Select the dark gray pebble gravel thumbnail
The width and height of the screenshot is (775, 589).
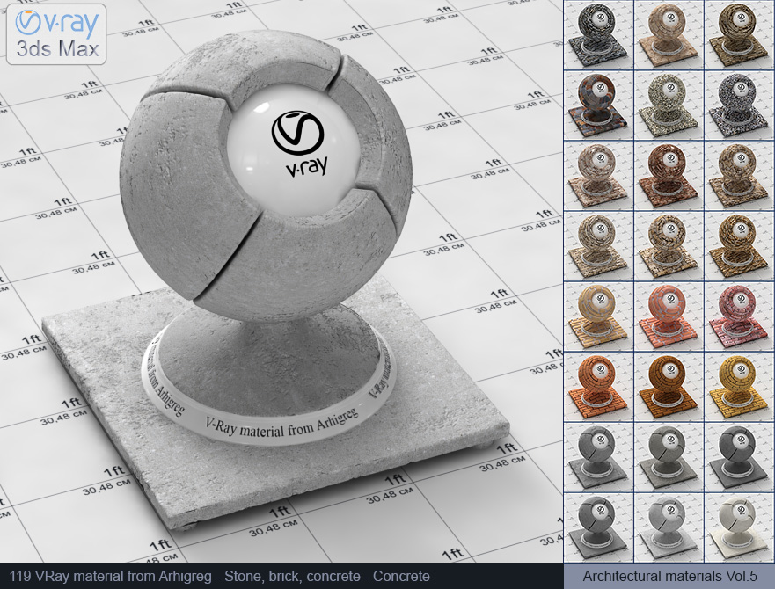740,105
